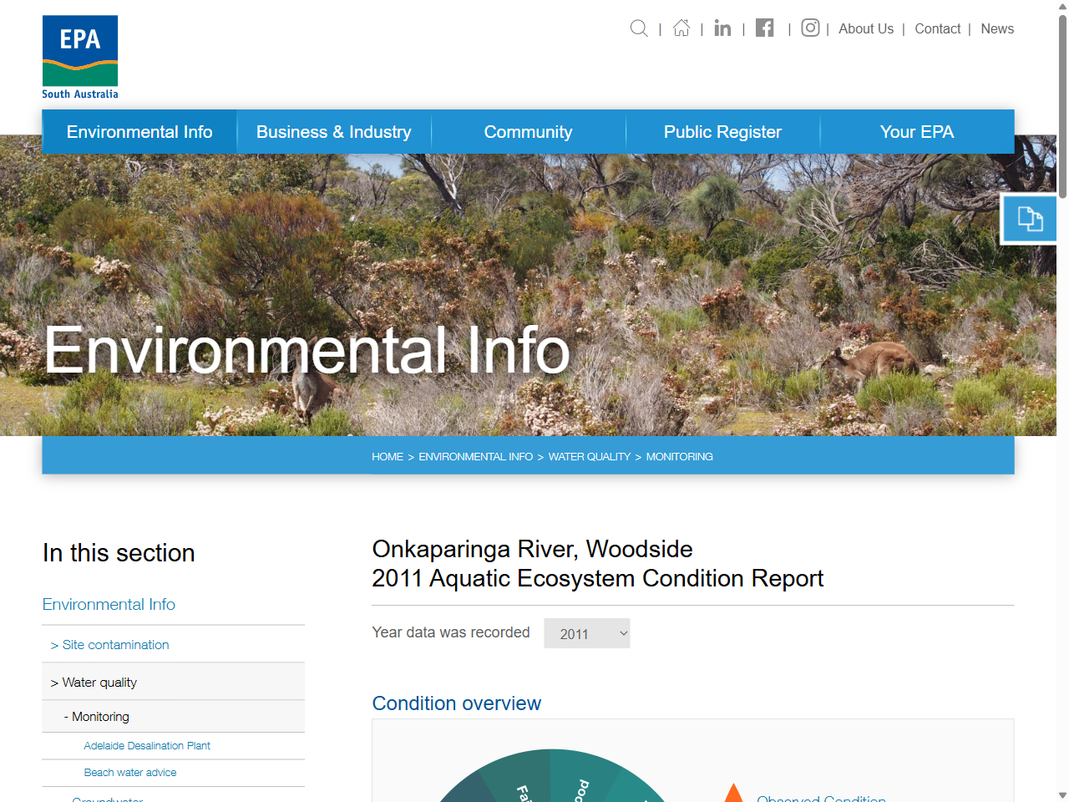Open the Beach water advice page
1069x802 pixels.
coord(129,773)
